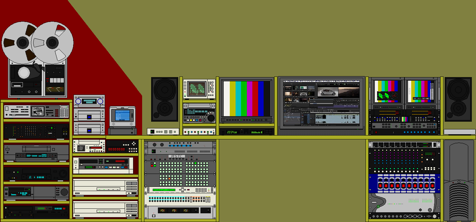
Task: Toggle the first red switch on the blue rack unit
Action: [380, 186]
